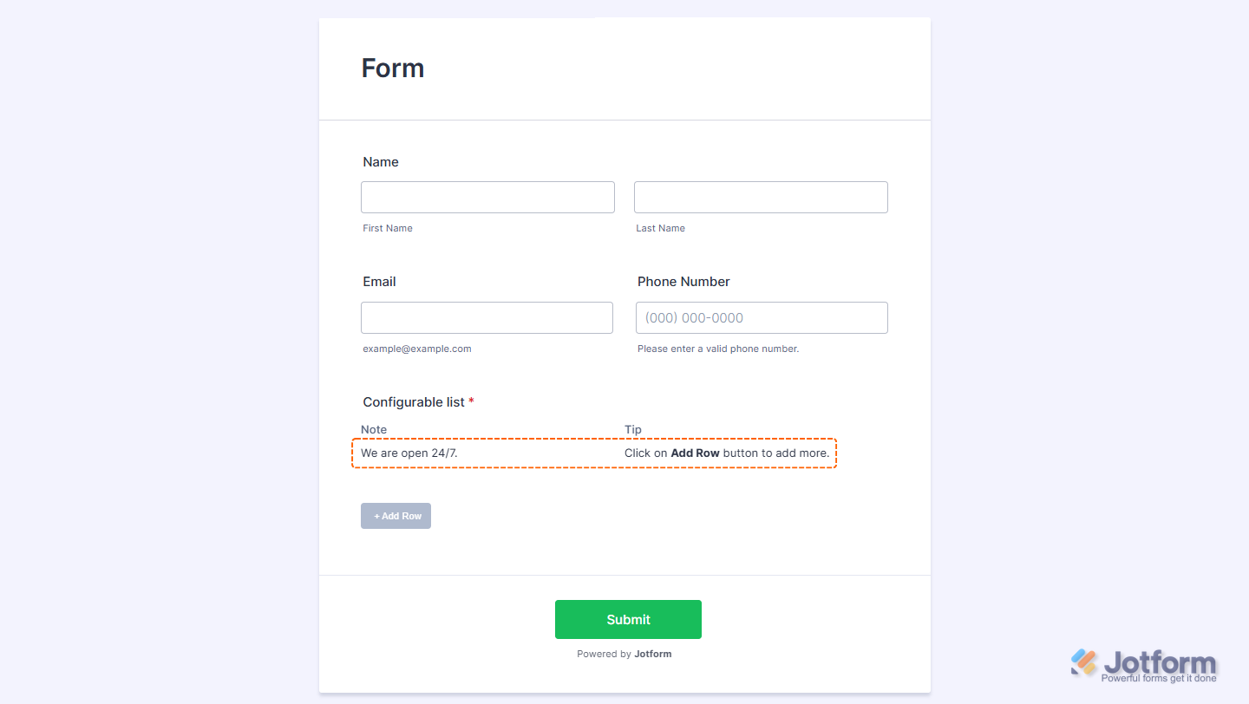Screen dimensions: 1249x704
Task: Select the Phone Number input field
Action: (762, 317)
